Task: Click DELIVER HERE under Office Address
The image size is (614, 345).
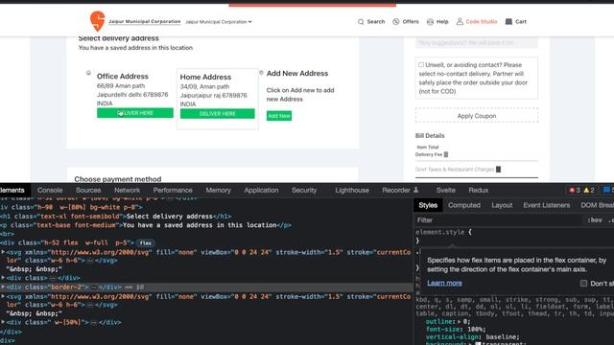Action: point(135,113)
